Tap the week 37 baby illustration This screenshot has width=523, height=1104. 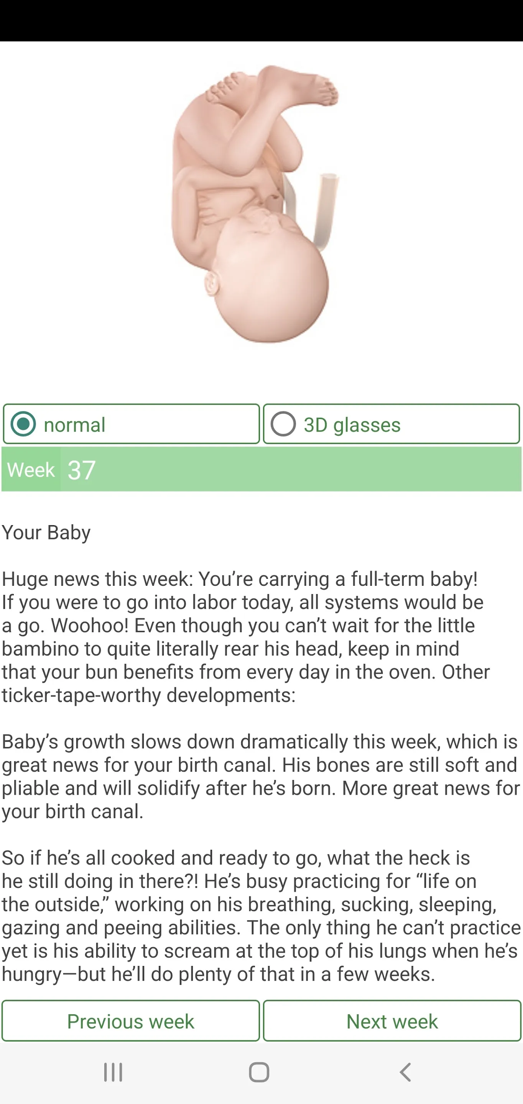[256, 204]
